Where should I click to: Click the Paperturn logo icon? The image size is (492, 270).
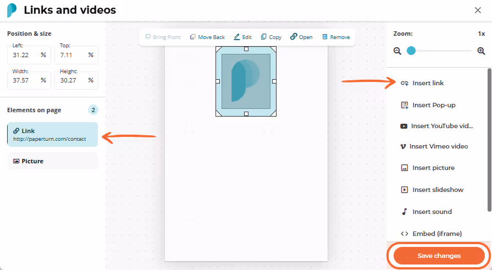(12, 10)
